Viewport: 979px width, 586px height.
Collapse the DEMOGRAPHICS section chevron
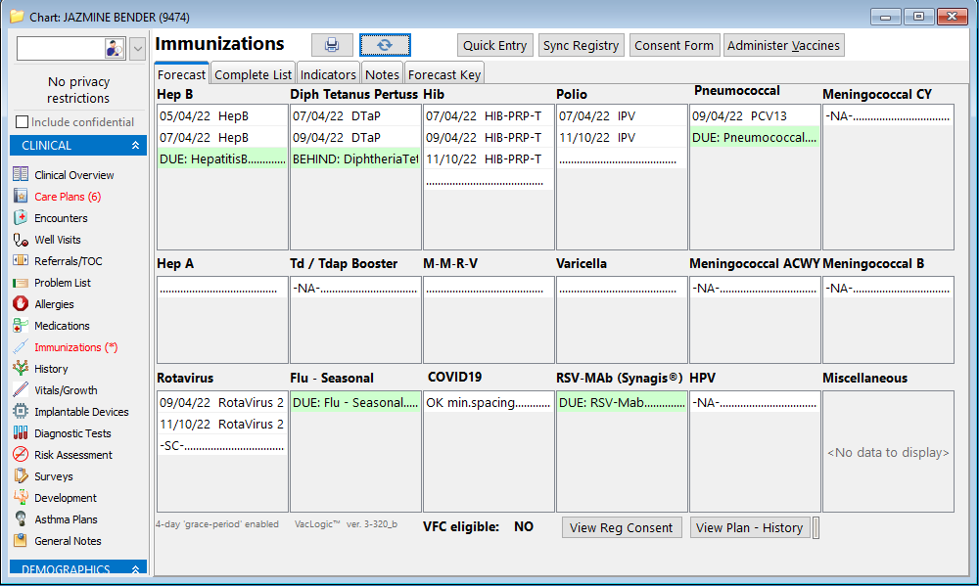[135, 569]
